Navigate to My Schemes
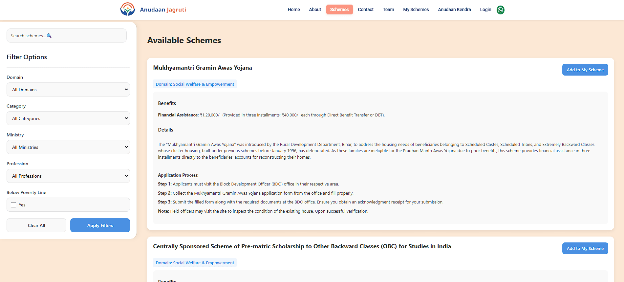The width and height of the screenshot is (624, 282). coord(416,9)
